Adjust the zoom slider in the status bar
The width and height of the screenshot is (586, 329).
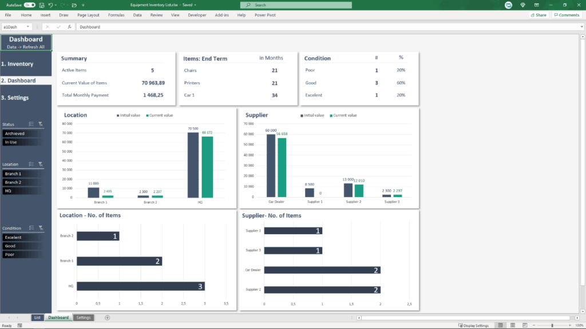click(x=553, y=325)
